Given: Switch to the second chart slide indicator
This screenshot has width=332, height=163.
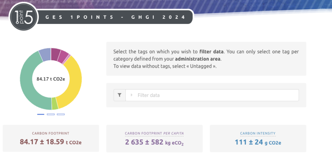Looking at the screenshot, I should coord(51,114).
